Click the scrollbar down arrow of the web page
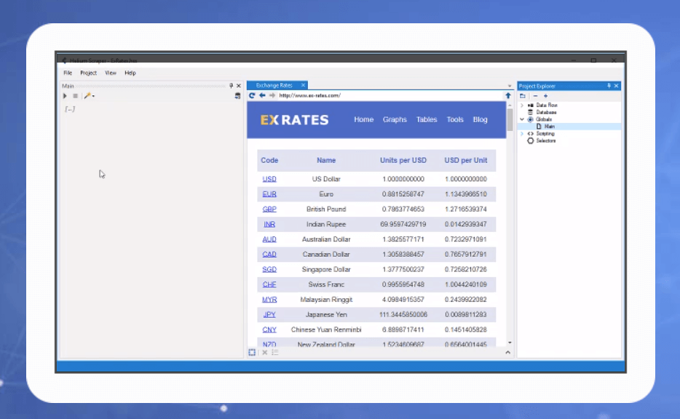This screenshot has width=680, height=419. click(x=510, y=343)
